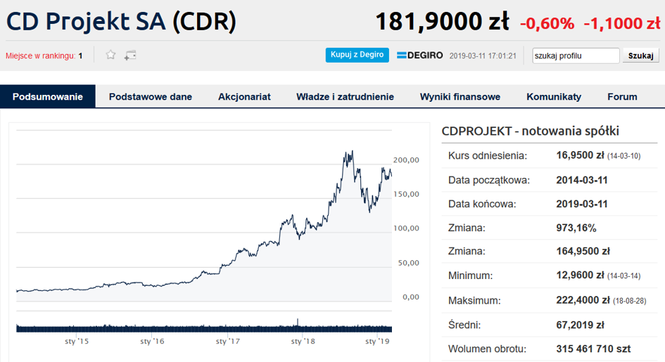Click the 100,00 y-axis label
The width and height of the screenshot is (665, 362).
(406, 228)
